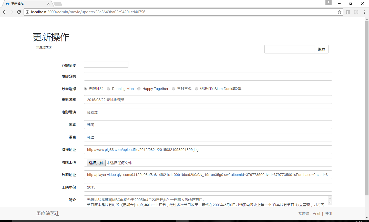Click the 片源地址 label
Screen dimensions: 369x222
[x=69, y=175]
